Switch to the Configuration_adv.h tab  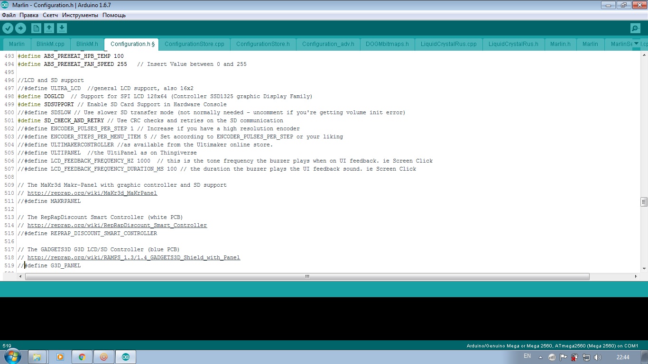coord(328,44)
